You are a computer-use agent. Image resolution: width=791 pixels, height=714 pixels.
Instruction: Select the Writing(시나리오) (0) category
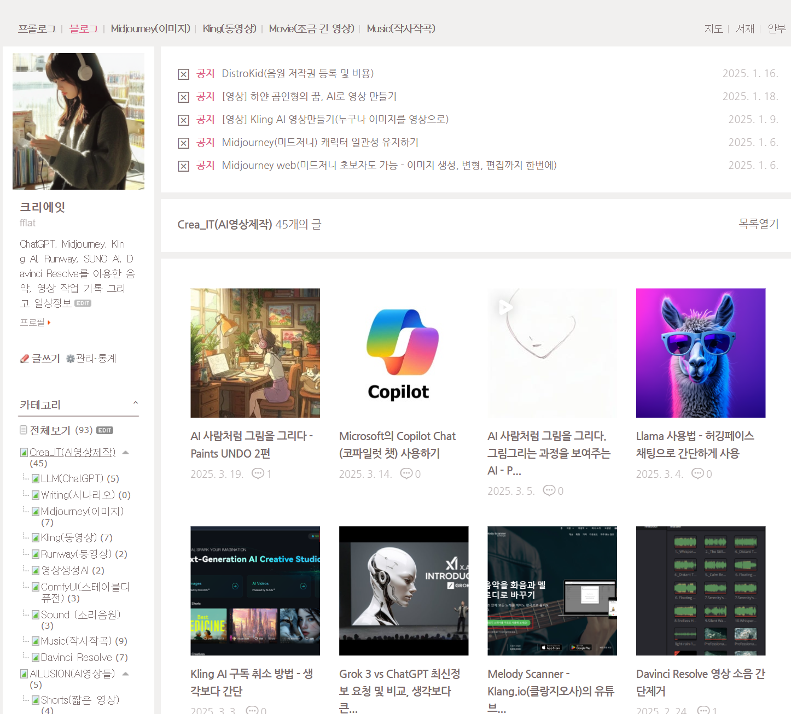86,495
